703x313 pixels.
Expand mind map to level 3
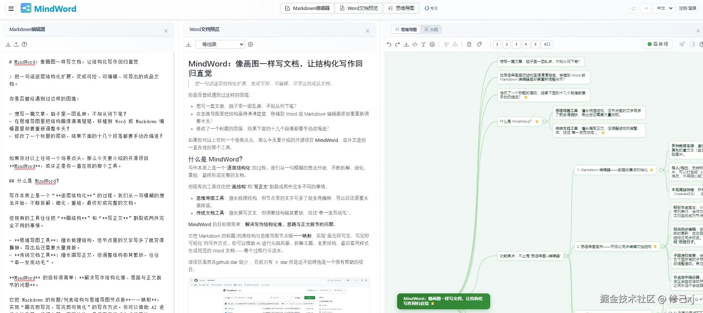[x=516, y=44]
